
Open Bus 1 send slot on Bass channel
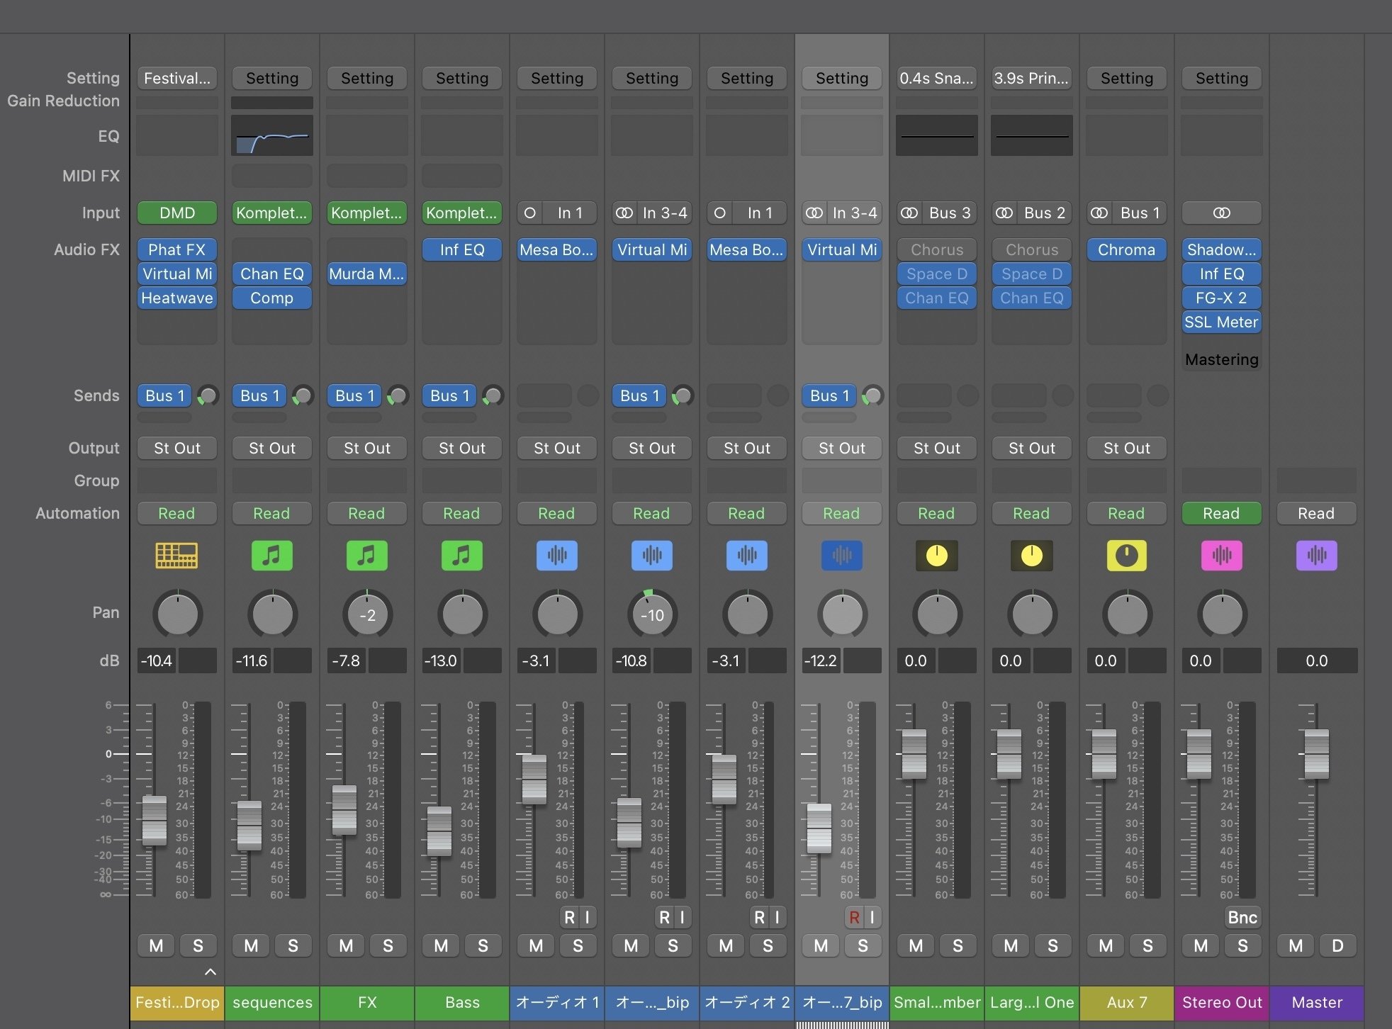[x=449, y=395]
